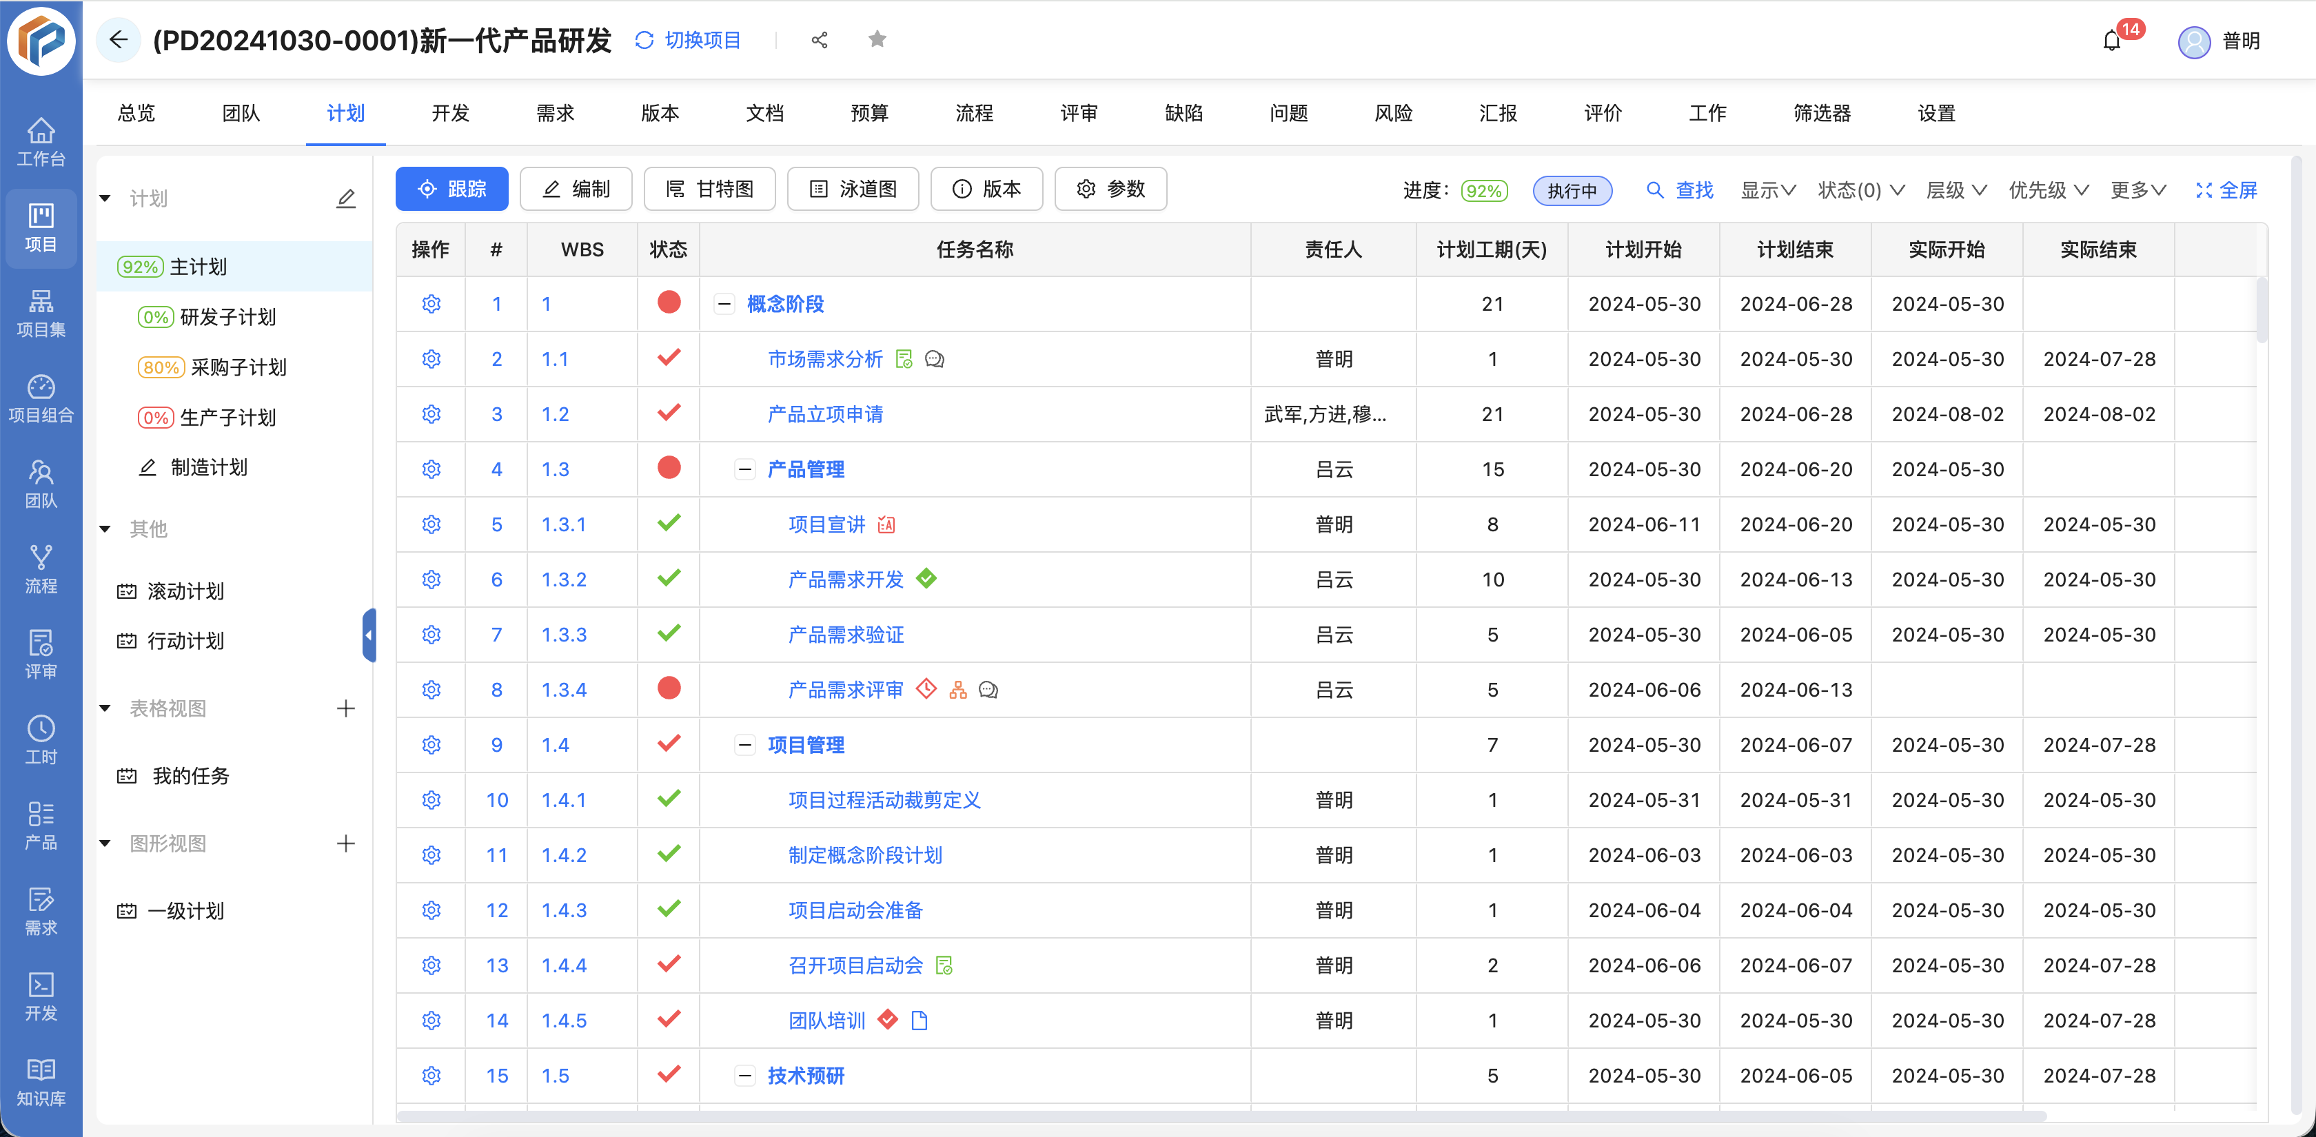Open the 风险 tab
This screenshot has height=1137, width=2316.
click(1392, 113)
